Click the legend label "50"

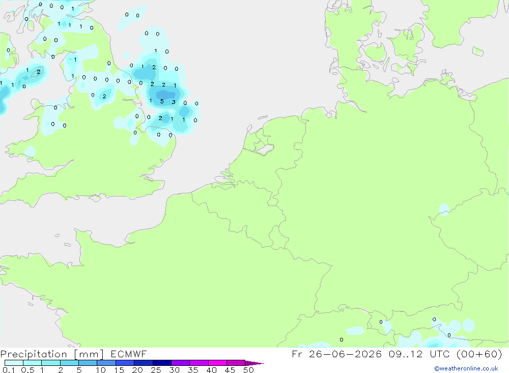[x=248, y=370]
